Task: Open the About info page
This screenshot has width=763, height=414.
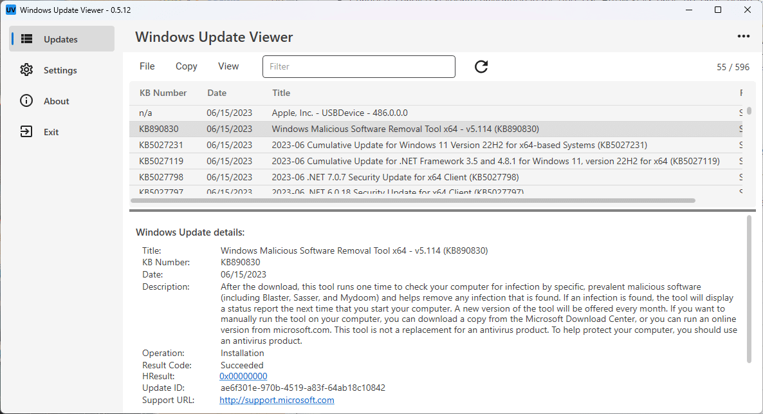Action: tap(56, 100)
